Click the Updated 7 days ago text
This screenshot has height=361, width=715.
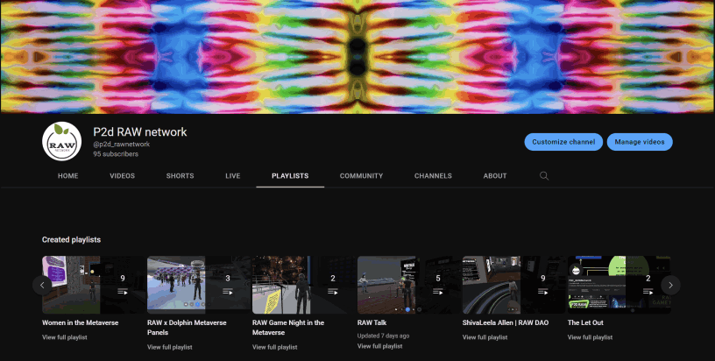[x=384, y=336]
